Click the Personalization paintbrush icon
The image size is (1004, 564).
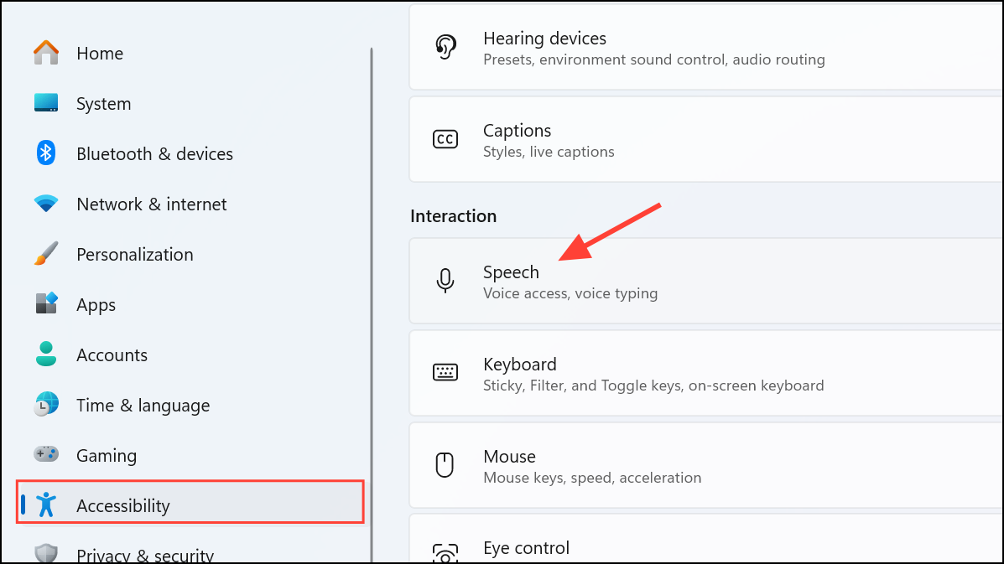pyautogui.click(x=46, y=254)
